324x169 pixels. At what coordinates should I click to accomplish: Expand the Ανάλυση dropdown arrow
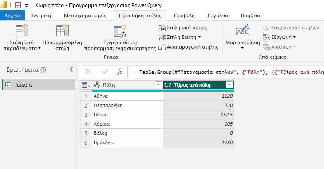294,47
